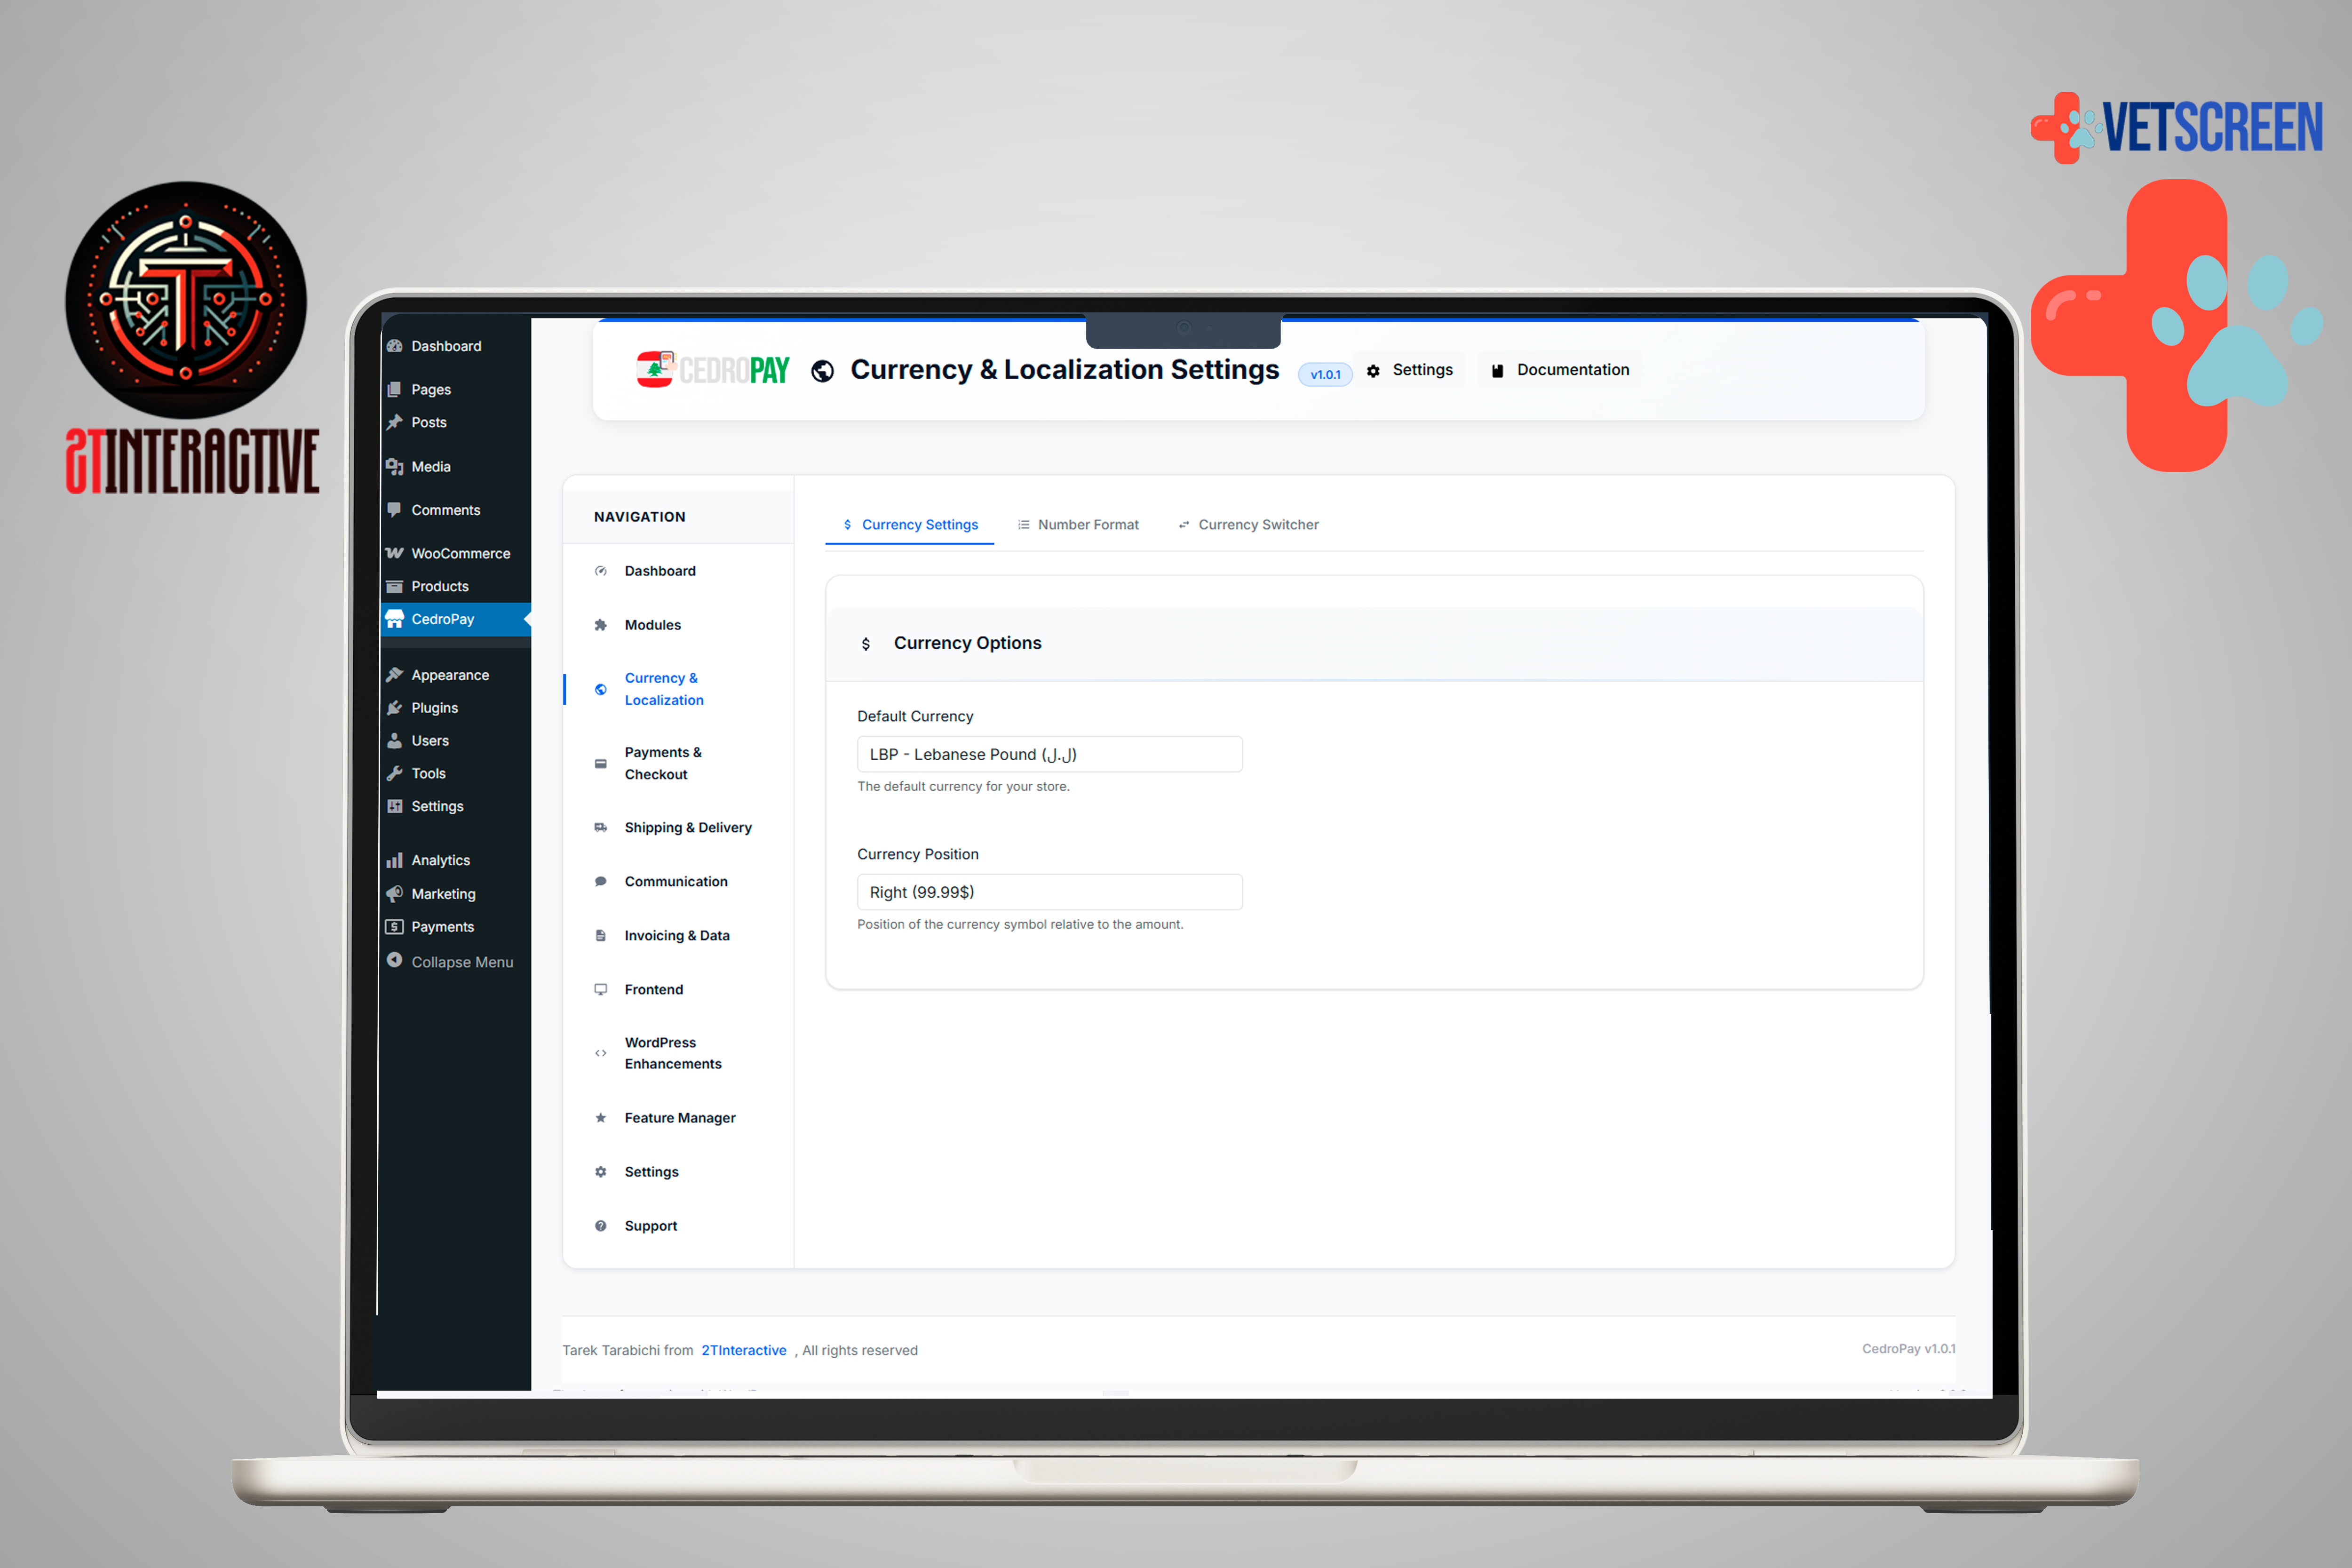The width and height of the screenshot is (2352, 1568).
Task: Click the WooCommerce icon in the sidebar
Action: [395, 552]
